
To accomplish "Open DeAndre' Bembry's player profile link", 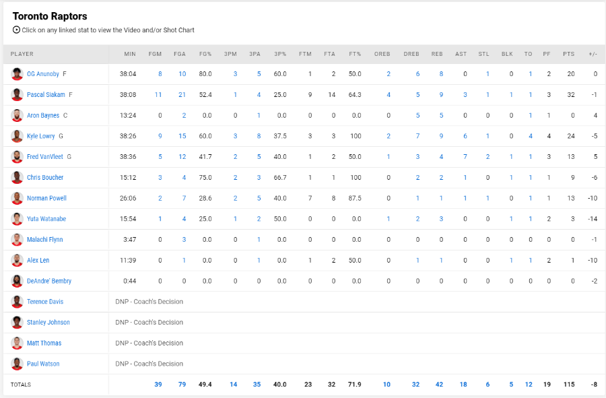I will 49,281.
